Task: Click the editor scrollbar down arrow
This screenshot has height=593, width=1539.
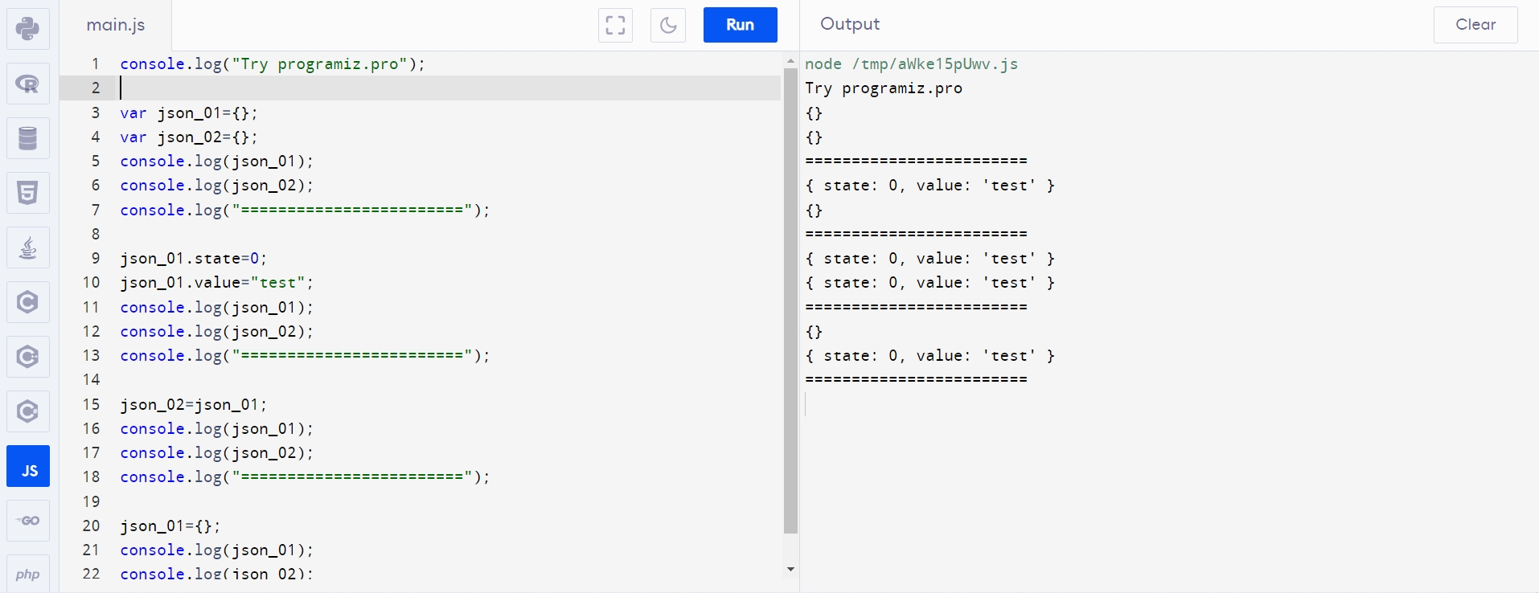Action: (790, 570)
